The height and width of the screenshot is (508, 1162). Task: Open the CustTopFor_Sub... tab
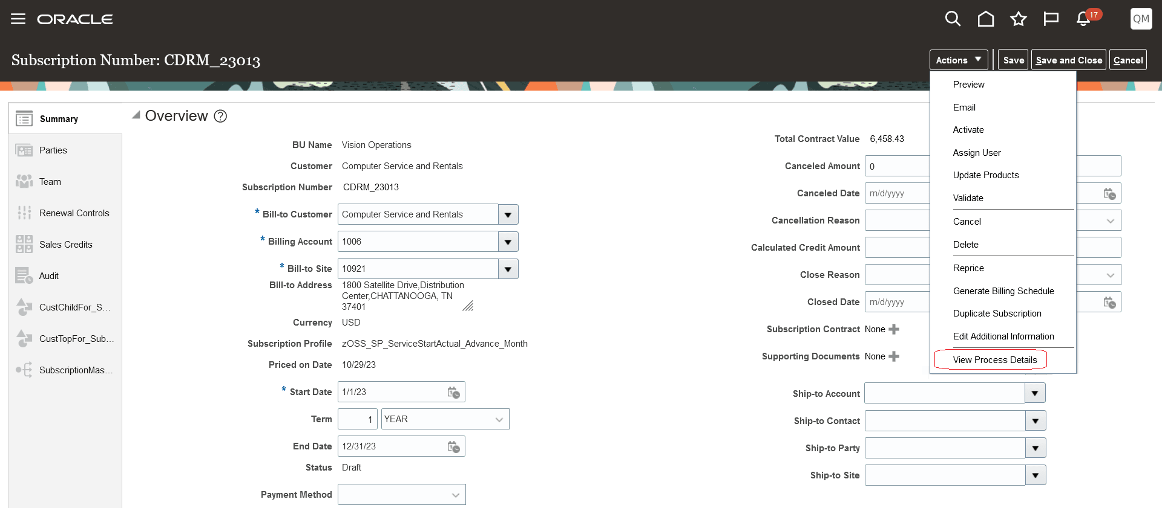point(65,338)
